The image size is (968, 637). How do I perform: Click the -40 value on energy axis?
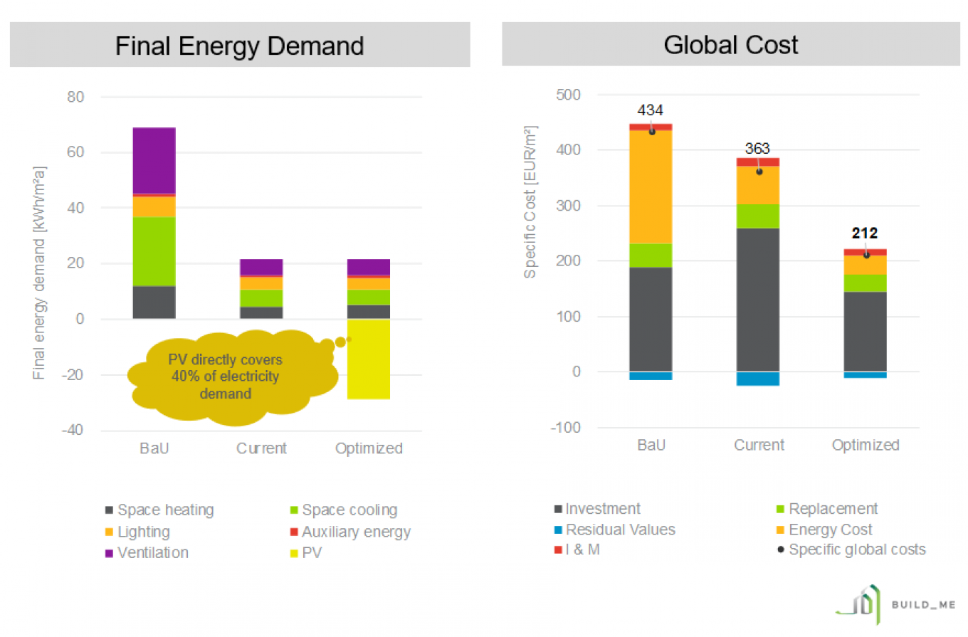[x=71, y=431]
